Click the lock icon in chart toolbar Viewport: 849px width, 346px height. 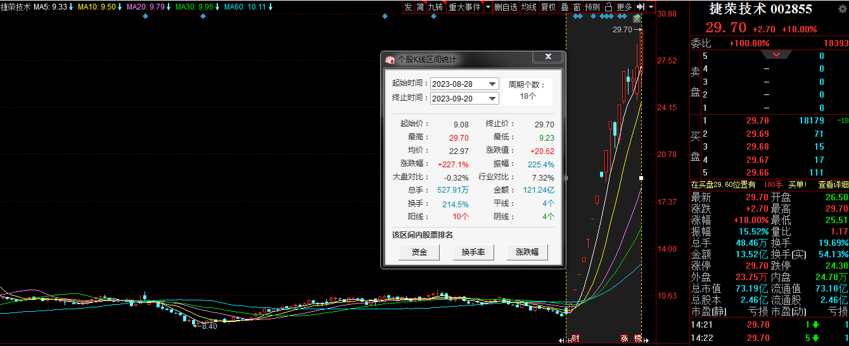pos(608,7)
